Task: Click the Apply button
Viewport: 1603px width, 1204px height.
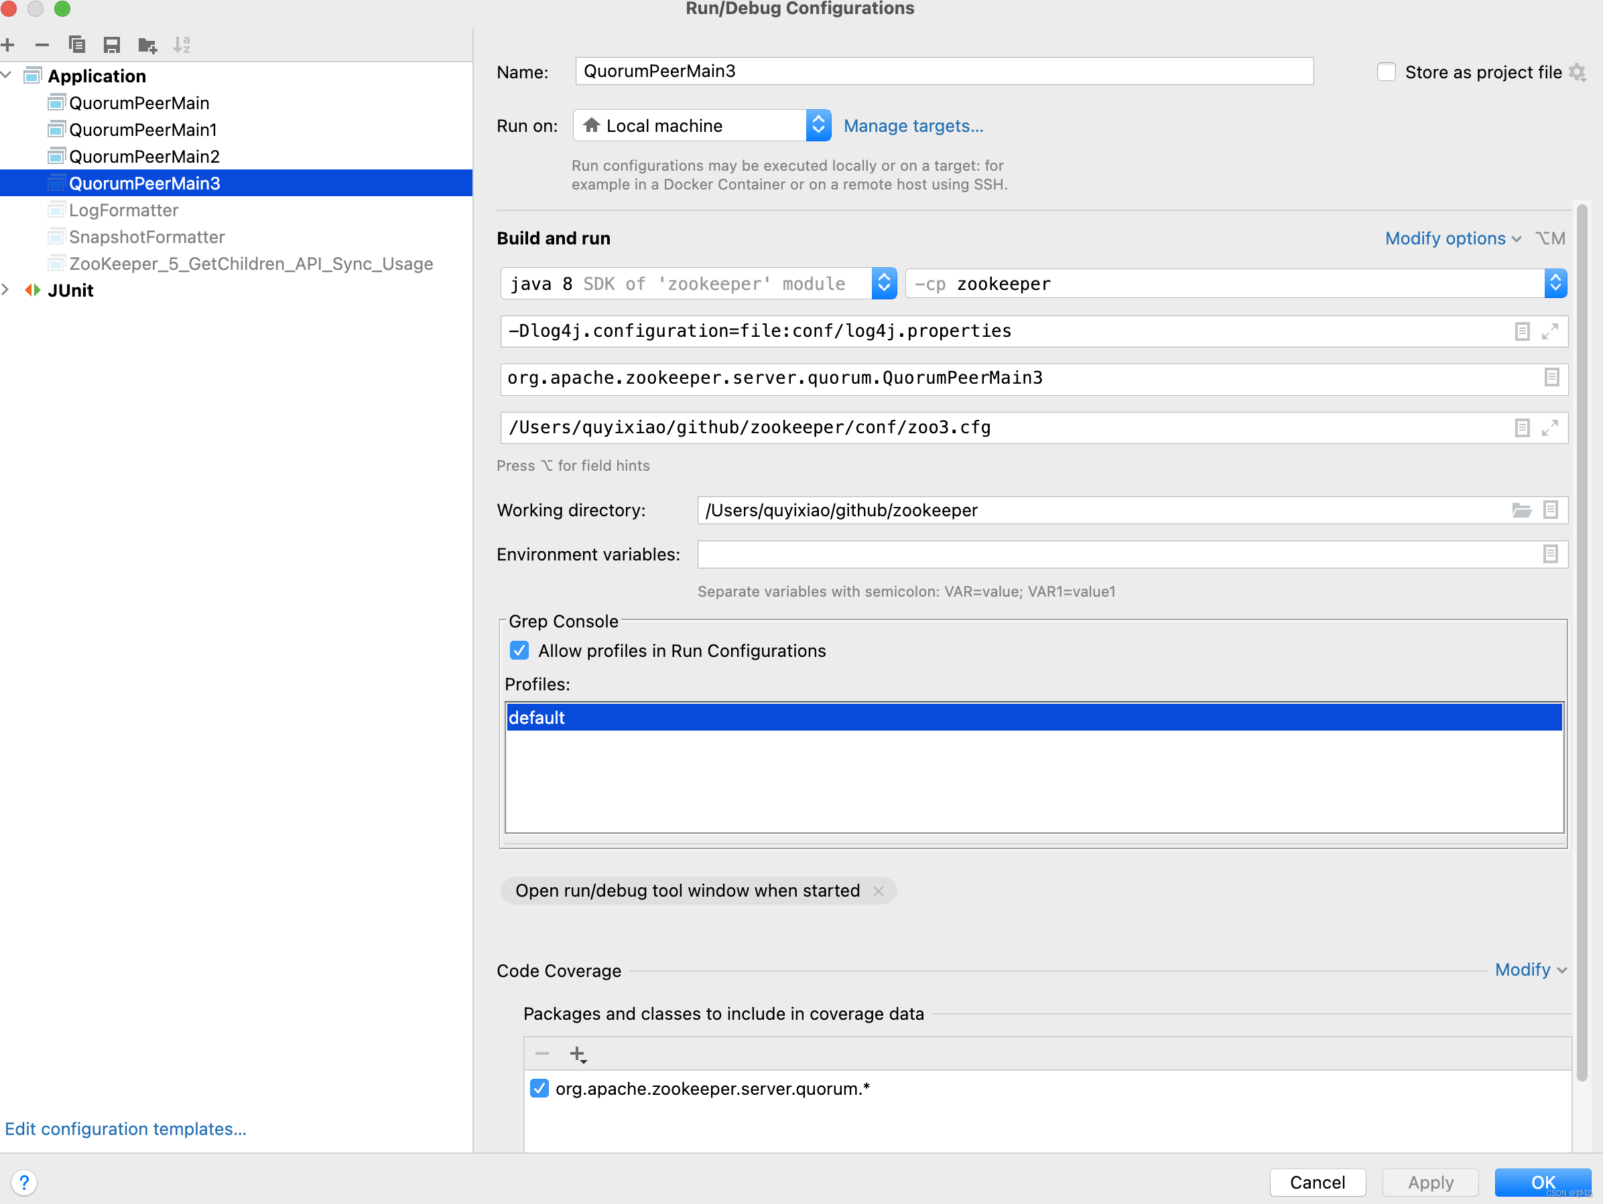Action: coord(1430,1183)
